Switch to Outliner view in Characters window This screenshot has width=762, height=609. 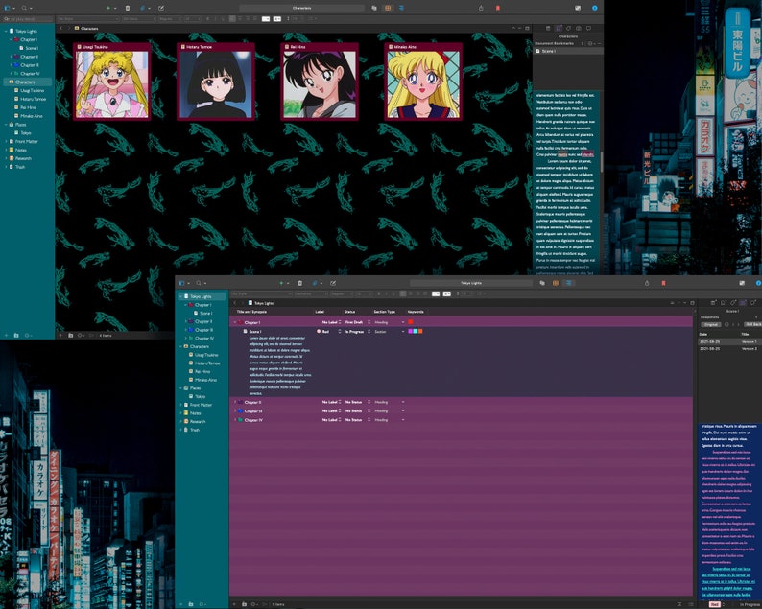[401, 8]
